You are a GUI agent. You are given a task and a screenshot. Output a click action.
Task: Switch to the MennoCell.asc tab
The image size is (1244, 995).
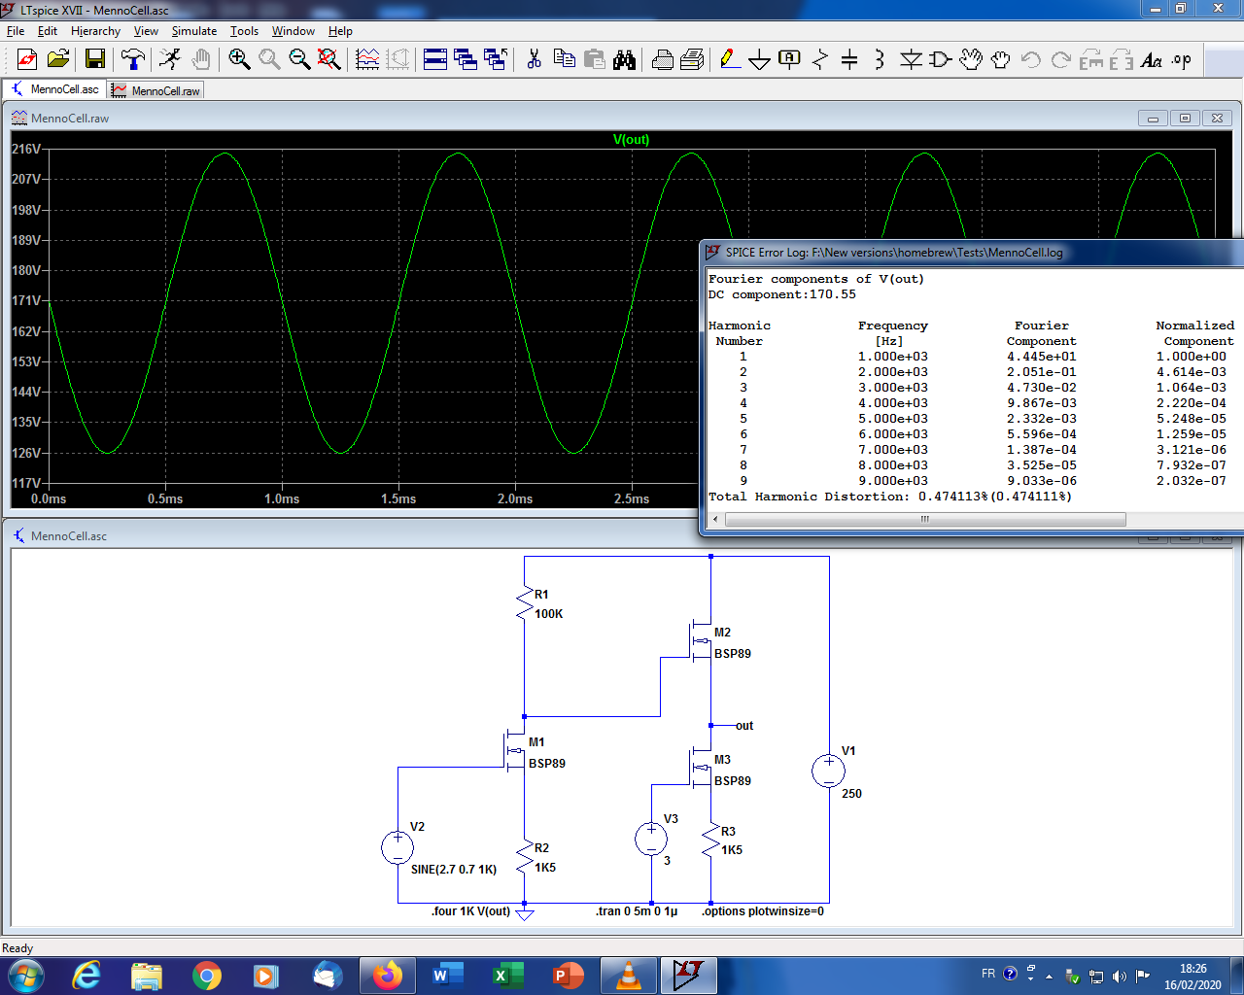pos(54,89)
